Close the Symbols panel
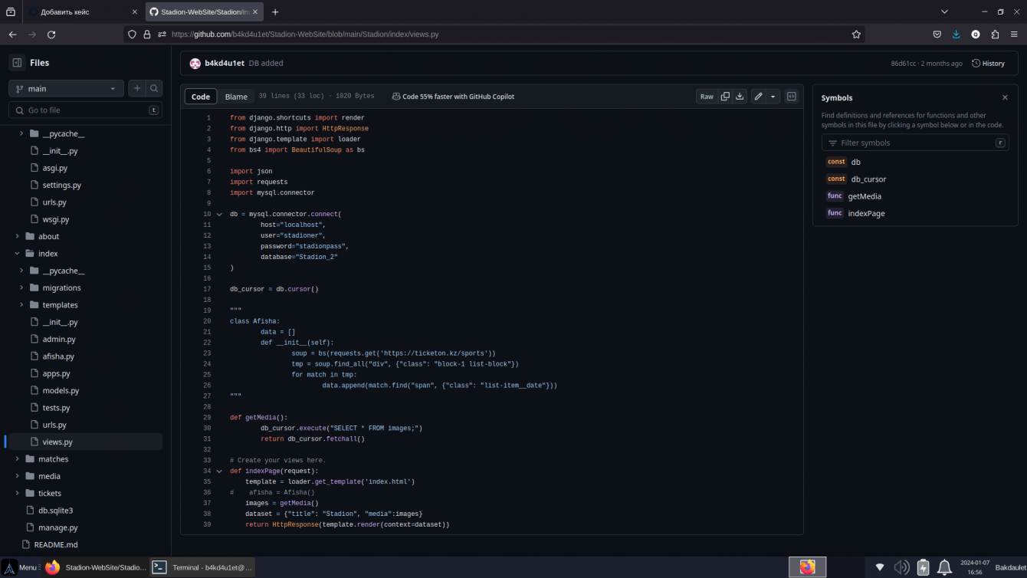Viewport: 1027px width, 578px height. [x=1005, y=97]
